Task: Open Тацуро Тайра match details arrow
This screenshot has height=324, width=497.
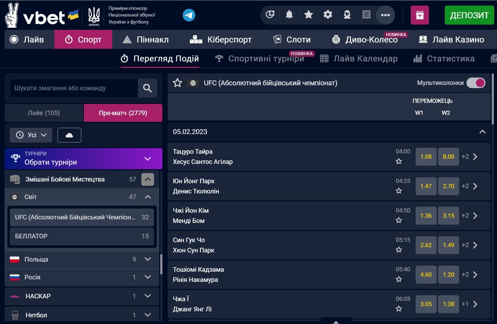Action: [x=475, y=157]
